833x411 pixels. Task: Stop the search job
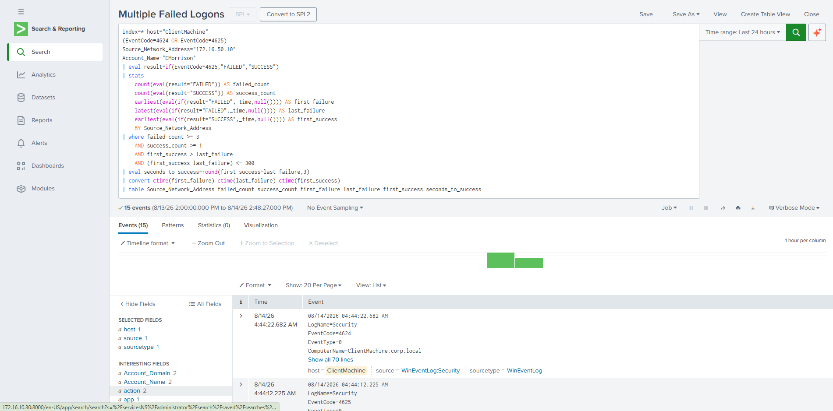click(x=706, y=208)
